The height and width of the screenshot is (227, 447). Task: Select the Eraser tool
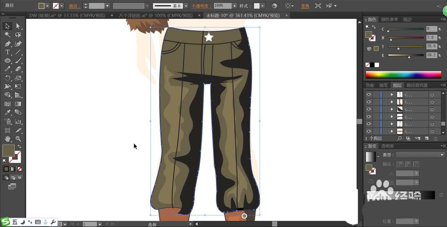pos(18,69)
